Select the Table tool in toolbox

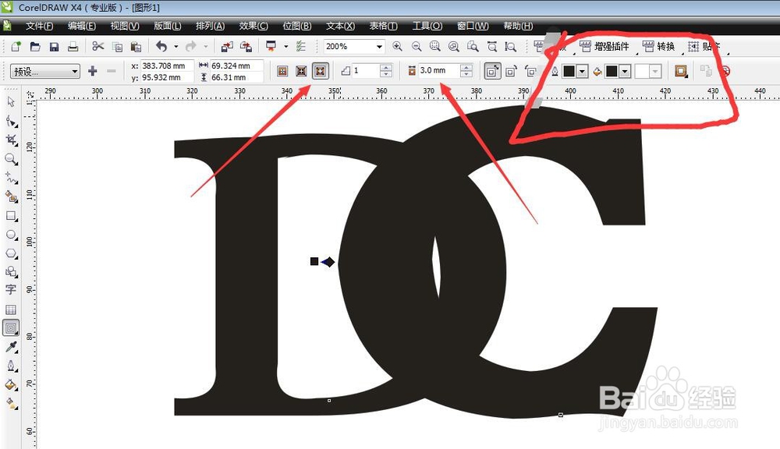[x=11, y=309]
